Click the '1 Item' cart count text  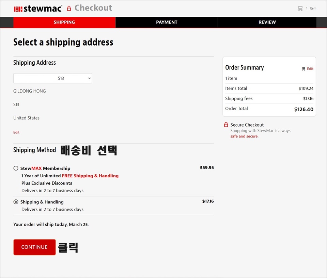[x=311, y=8]
